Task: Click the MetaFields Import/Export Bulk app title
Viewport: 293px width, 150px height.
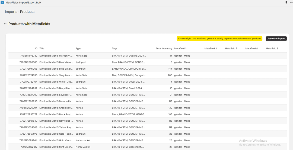Action: (24, 3)
